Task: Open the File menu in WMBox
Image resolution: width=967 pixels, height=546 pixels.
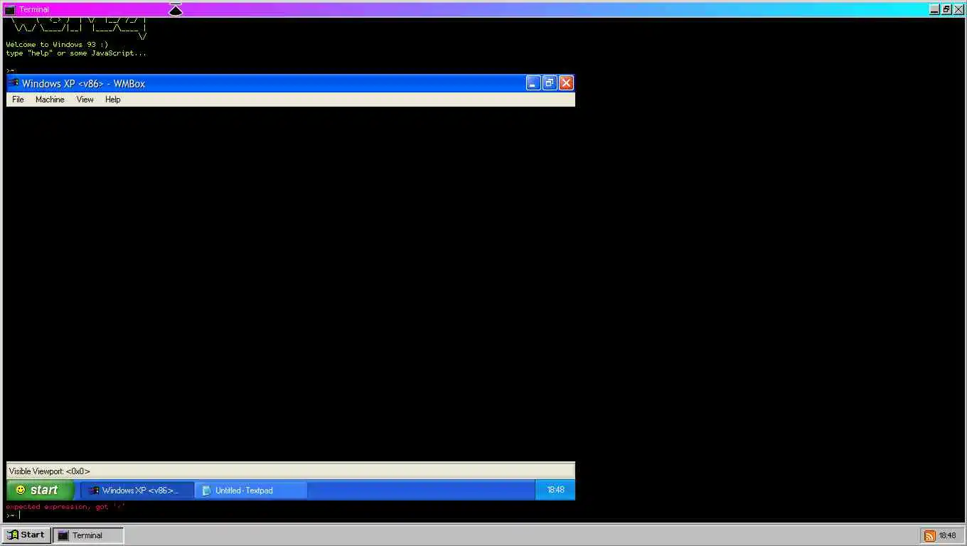Action: [18, 100]
